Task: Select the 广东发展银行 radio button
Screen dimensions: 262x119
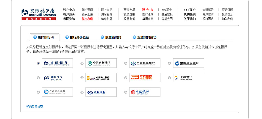Action: click(x=38, y=92)
